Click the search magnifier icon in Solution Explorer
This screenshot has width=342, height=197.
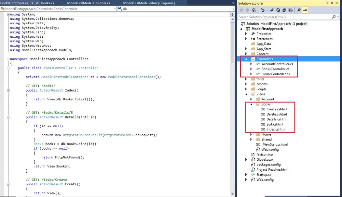(334, 17)
